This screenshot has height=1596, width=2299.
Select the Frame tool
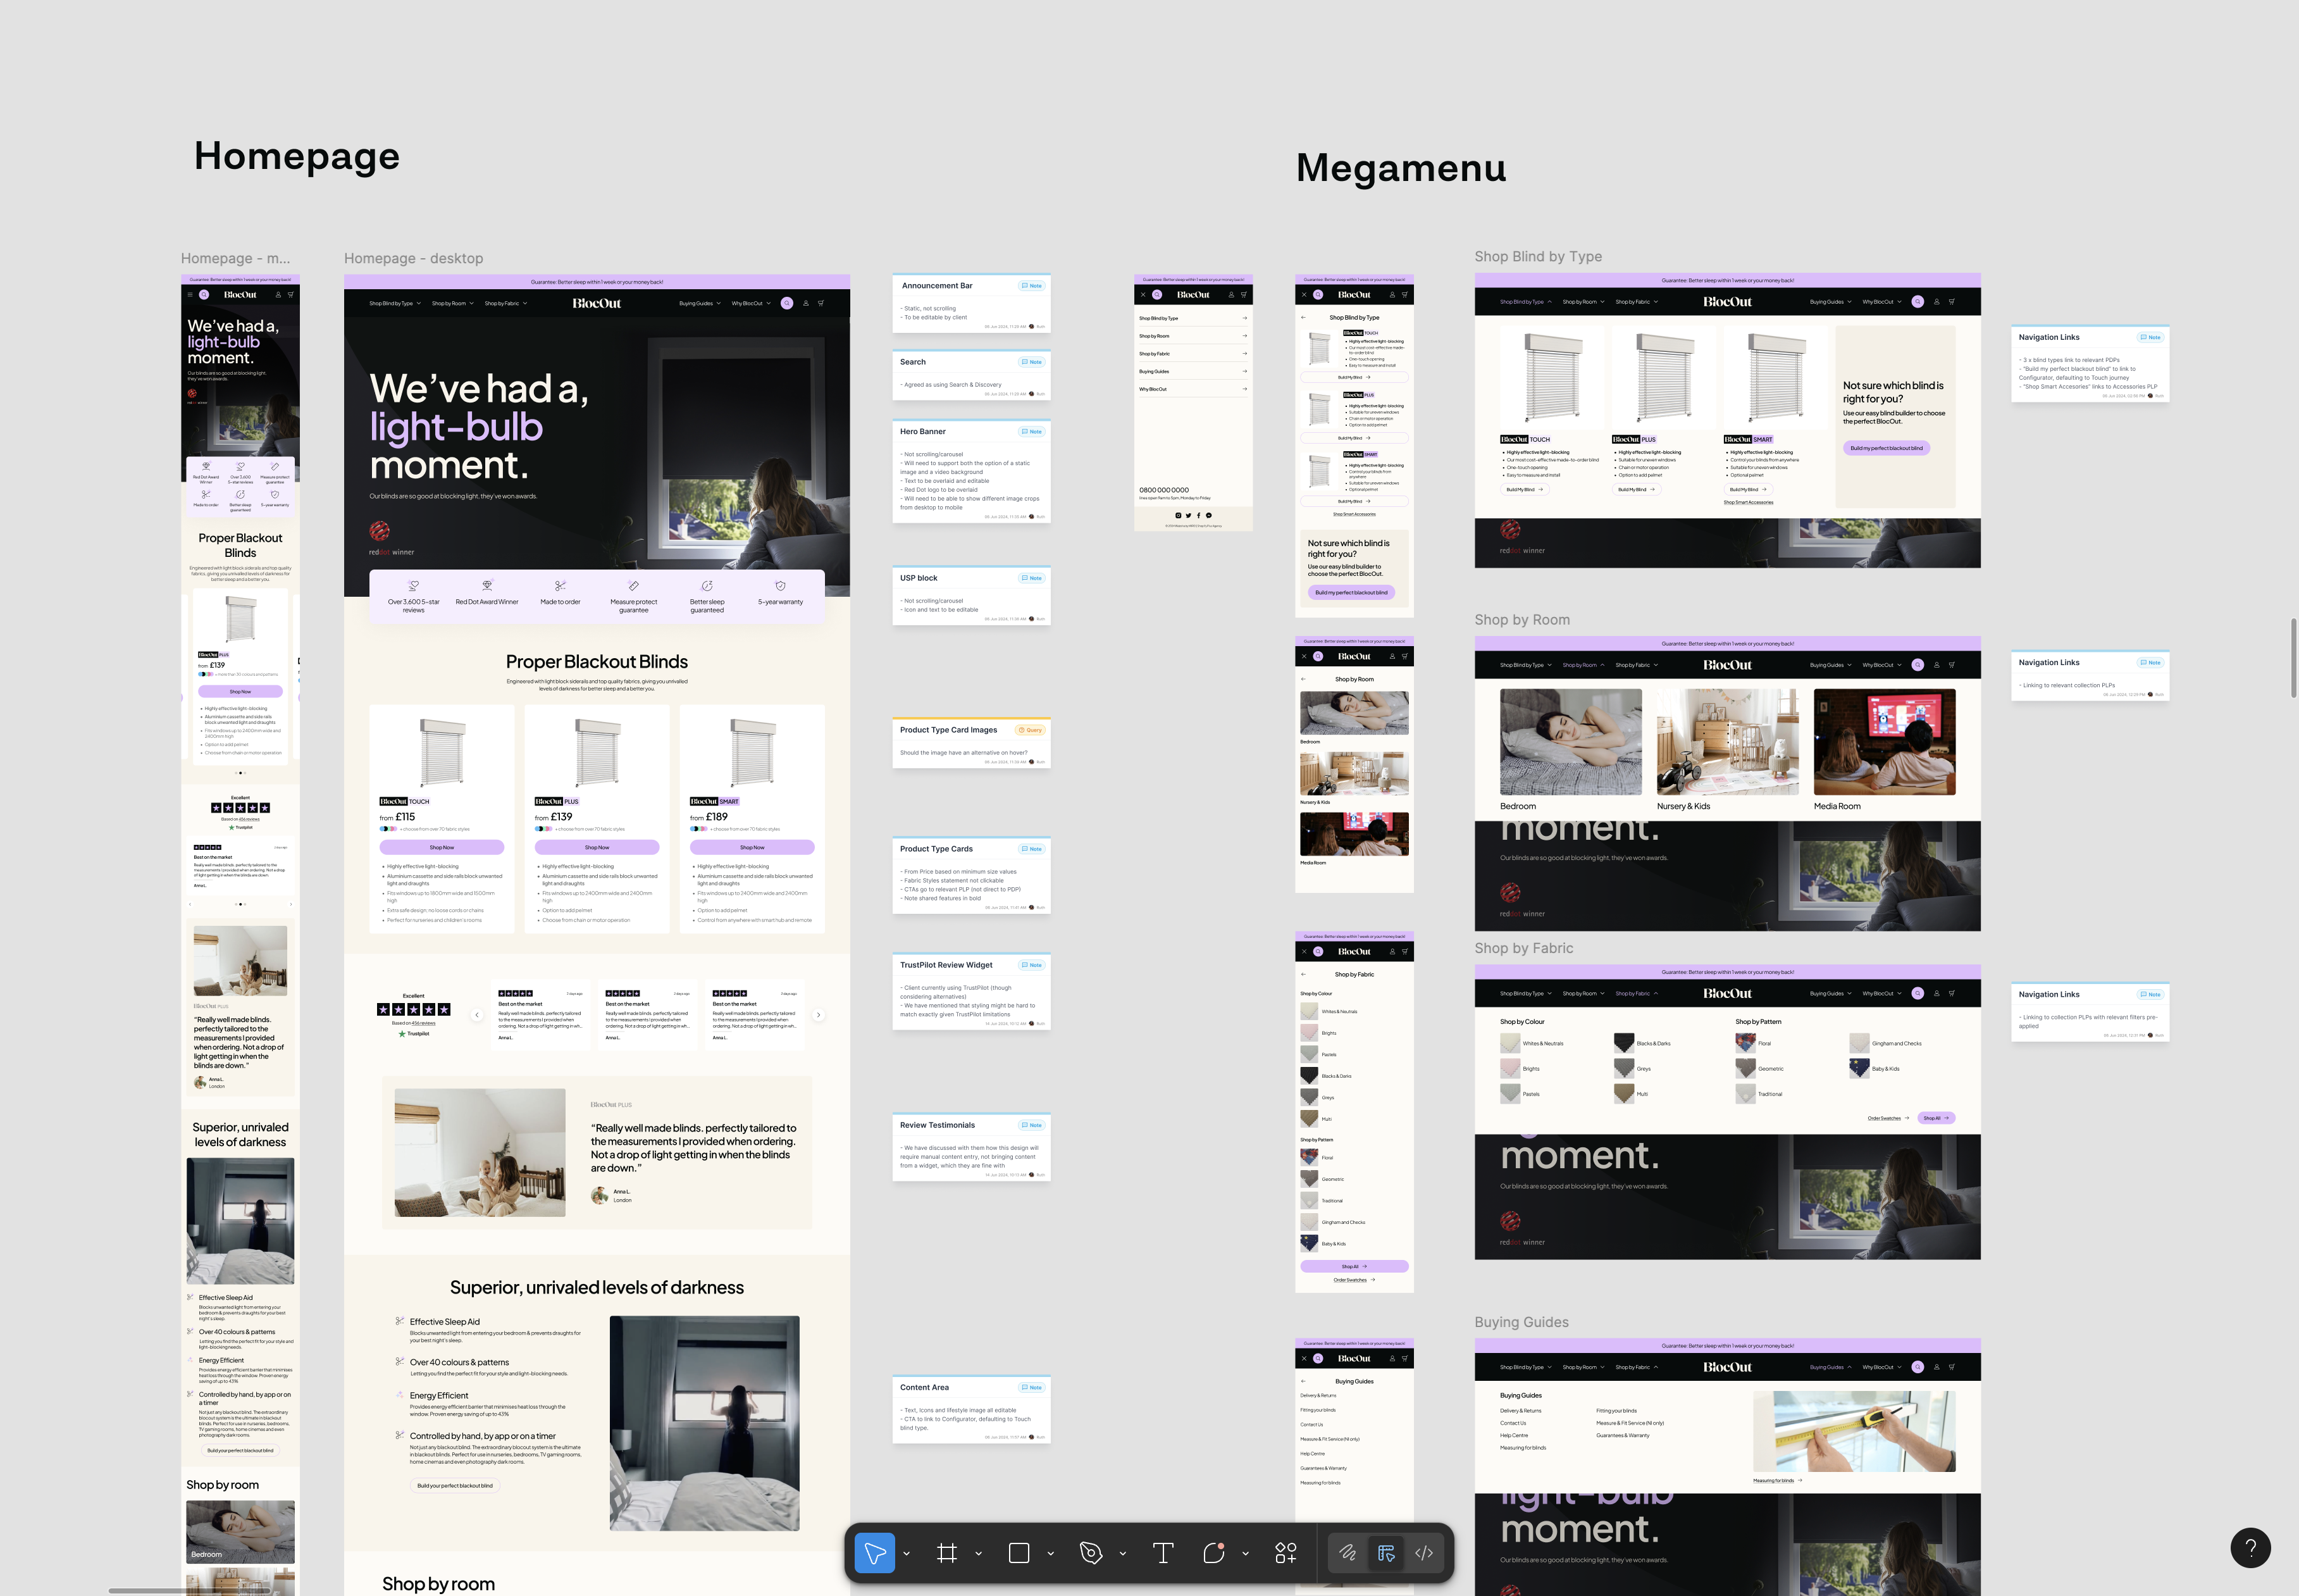coord(946,1553)
